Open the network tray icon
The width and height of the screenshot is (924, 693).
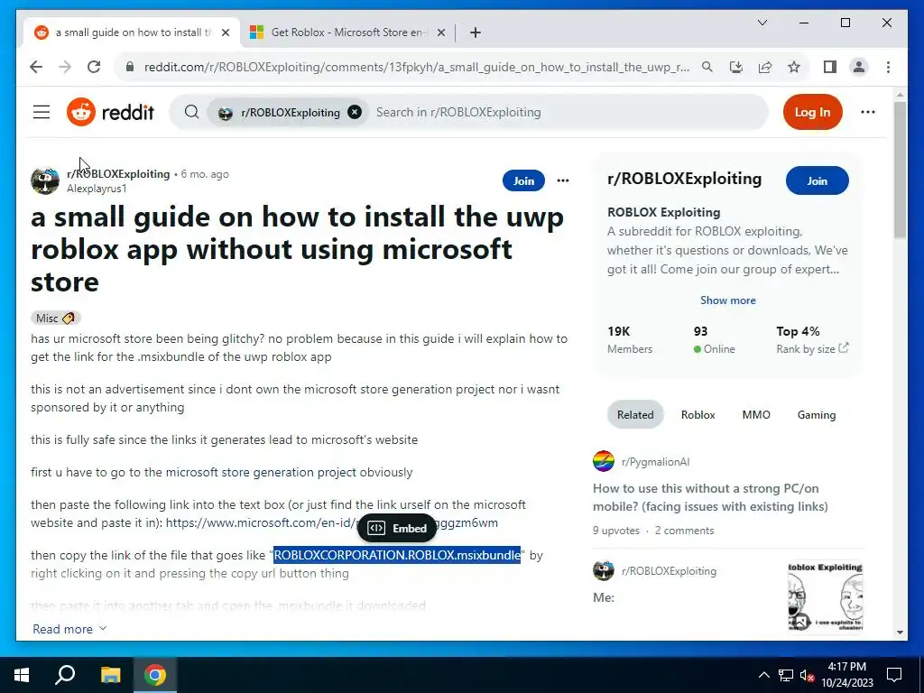pos(786,675)
